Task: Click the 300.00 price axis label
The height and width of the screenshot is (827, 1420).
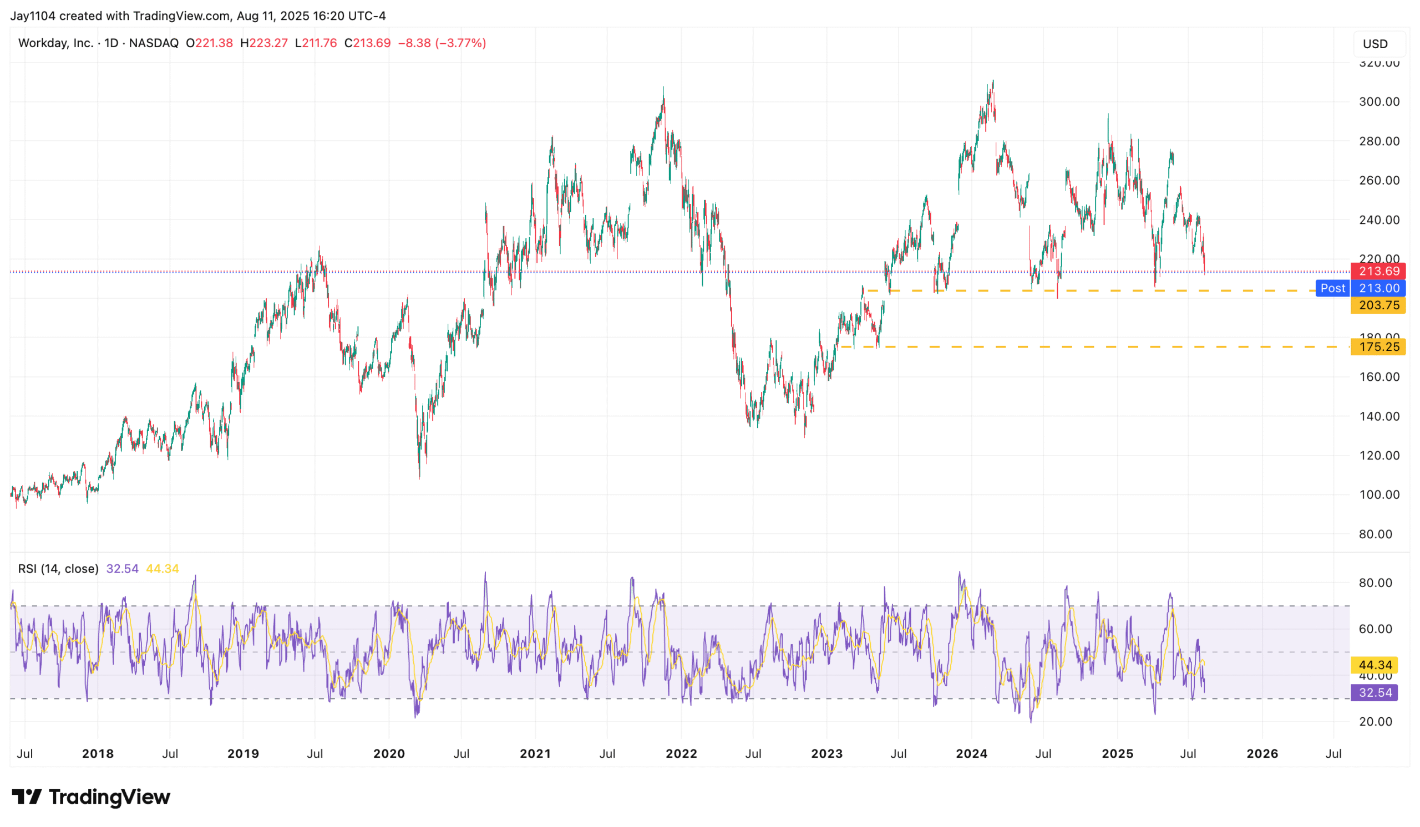Action: click(x=1380, y=102)
